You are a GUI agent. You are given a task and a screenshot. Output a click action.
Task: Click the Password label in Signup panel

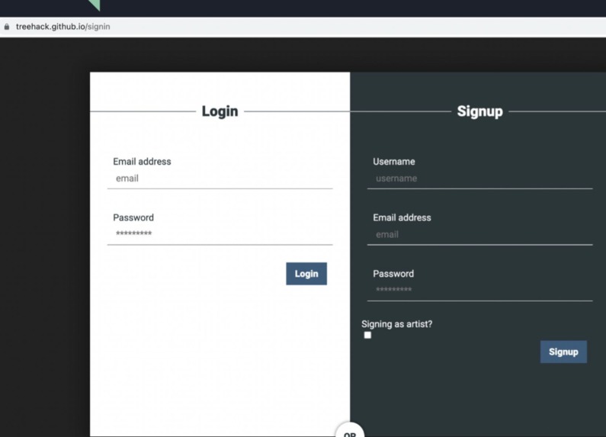pos(393,274)
